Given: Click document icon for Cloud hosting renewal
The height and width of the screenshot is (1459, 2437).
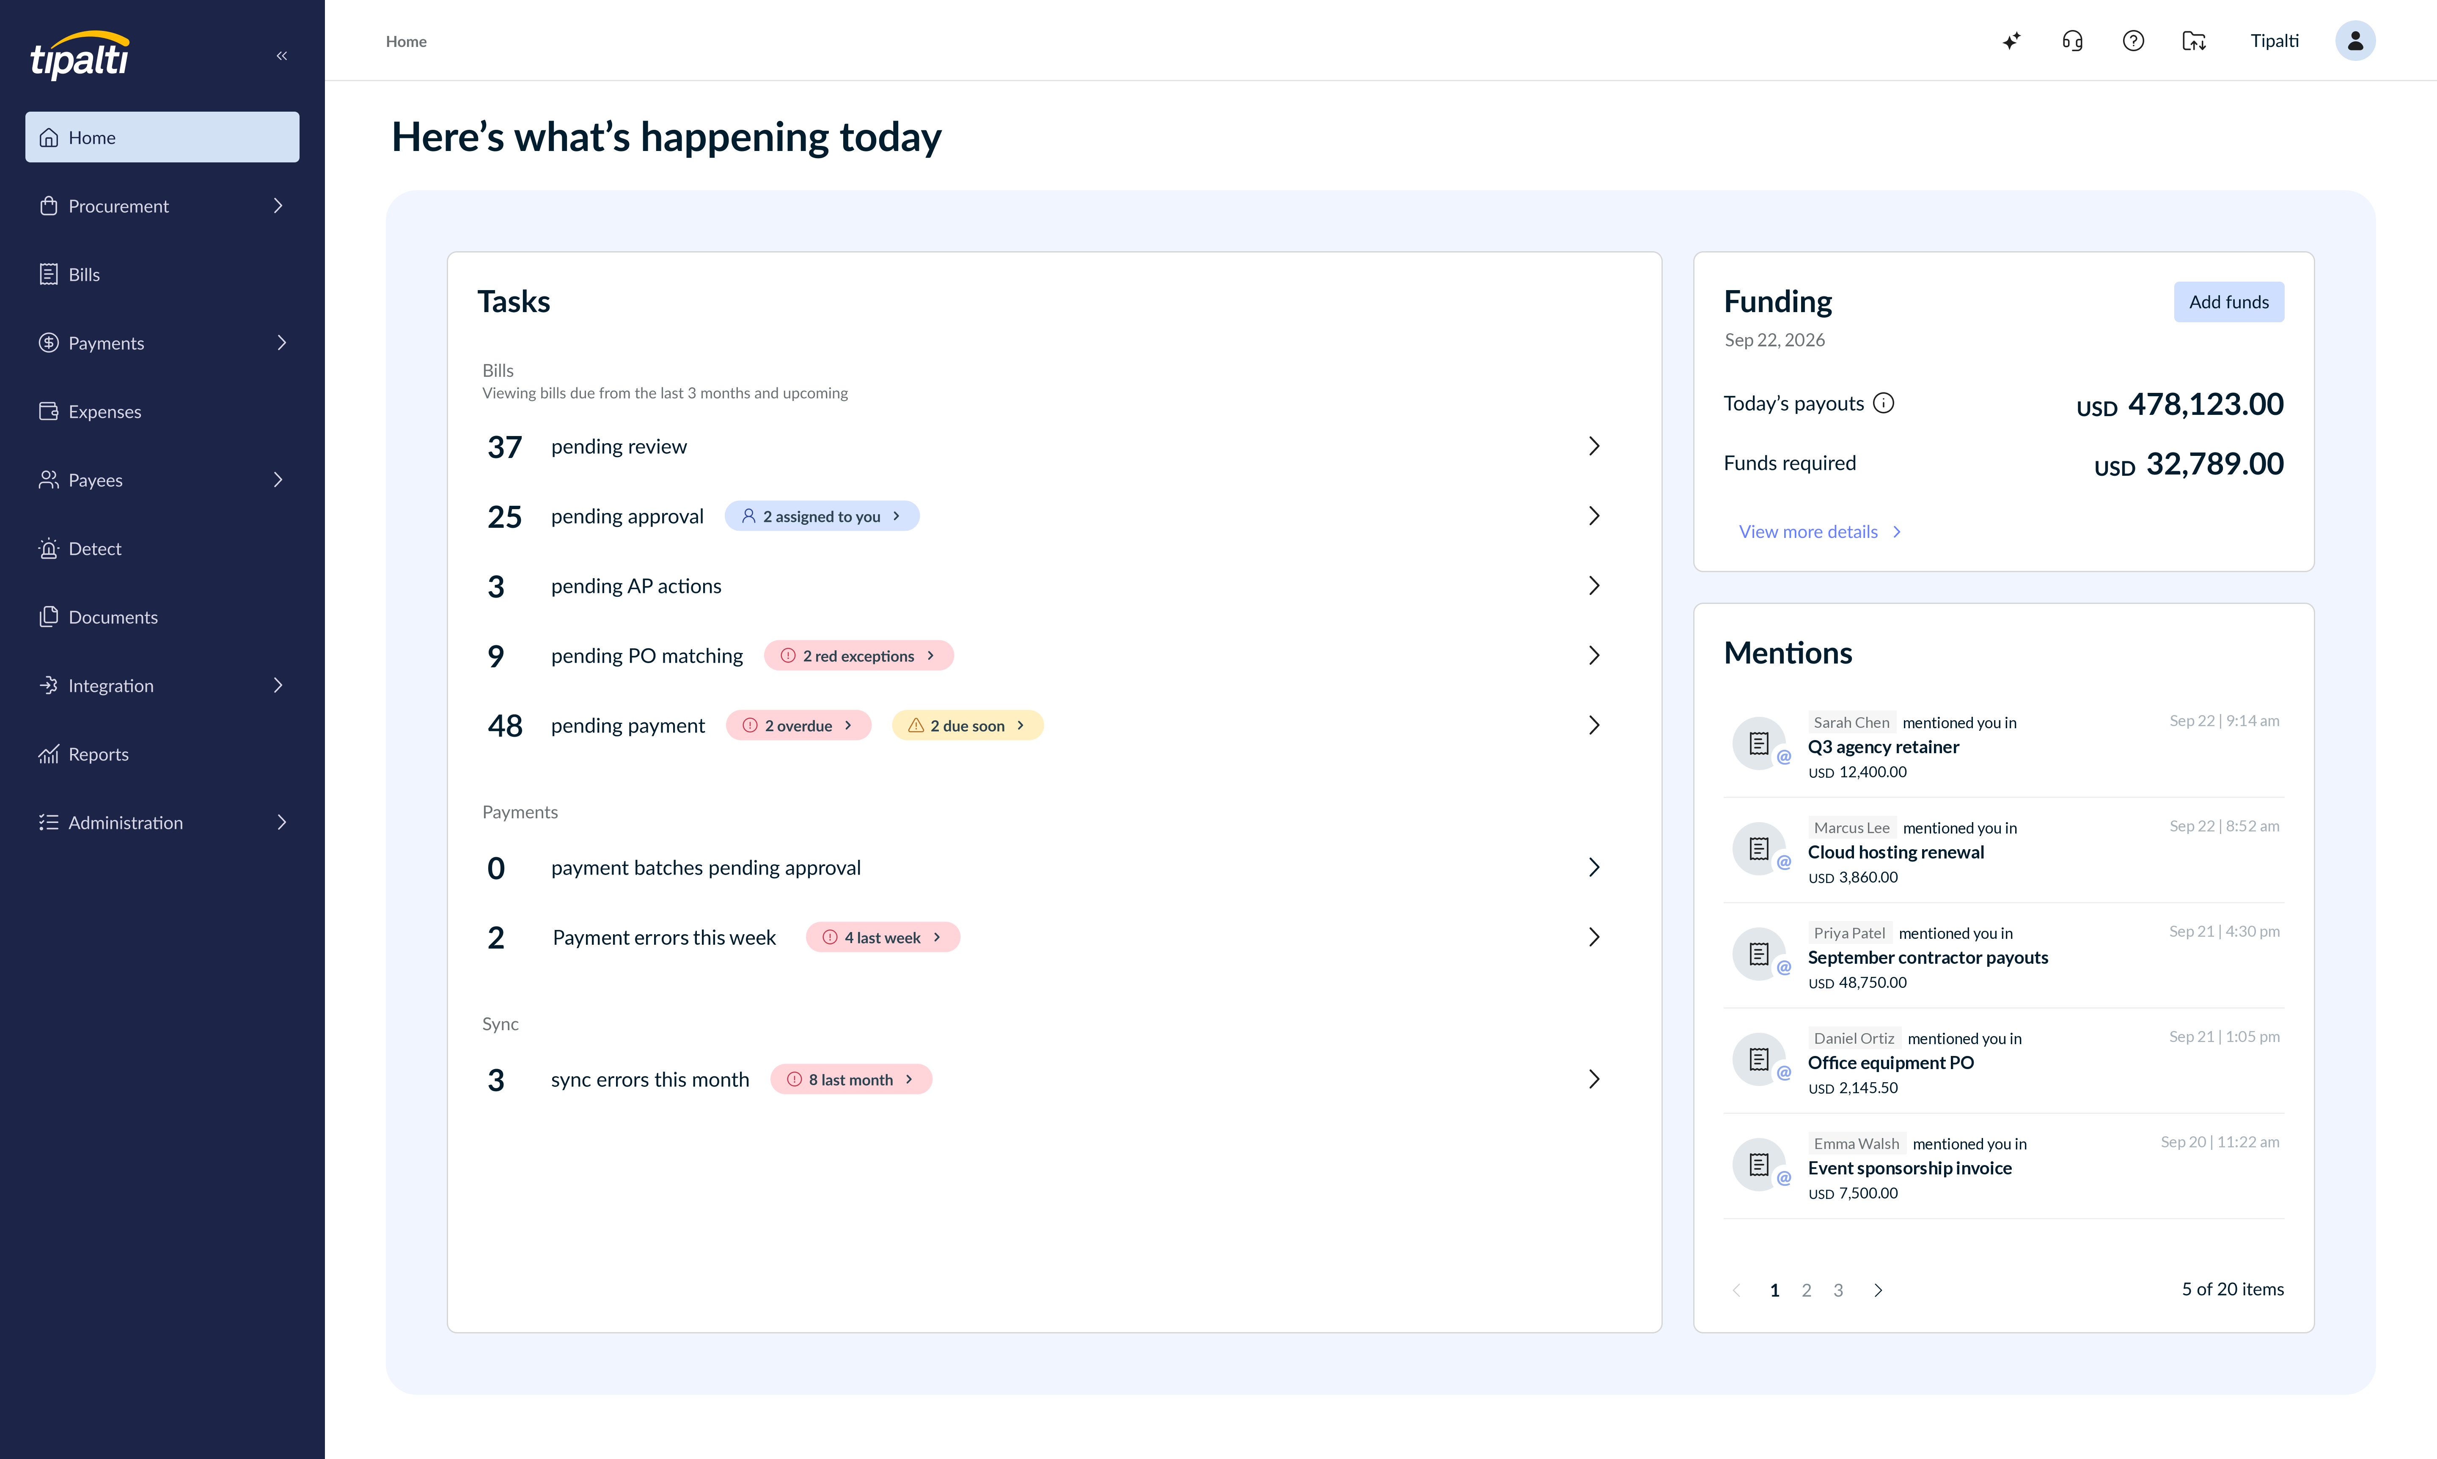Looking at the screenshot, I should point(1759,848).
